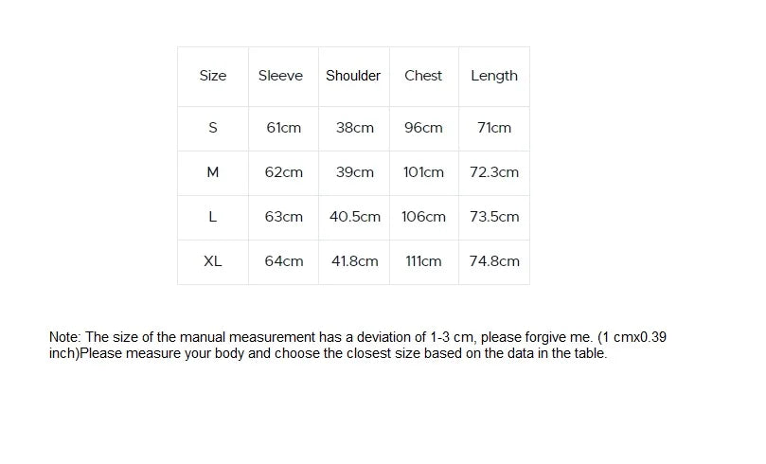Select the Chest column header

click(x=423, y=76)
